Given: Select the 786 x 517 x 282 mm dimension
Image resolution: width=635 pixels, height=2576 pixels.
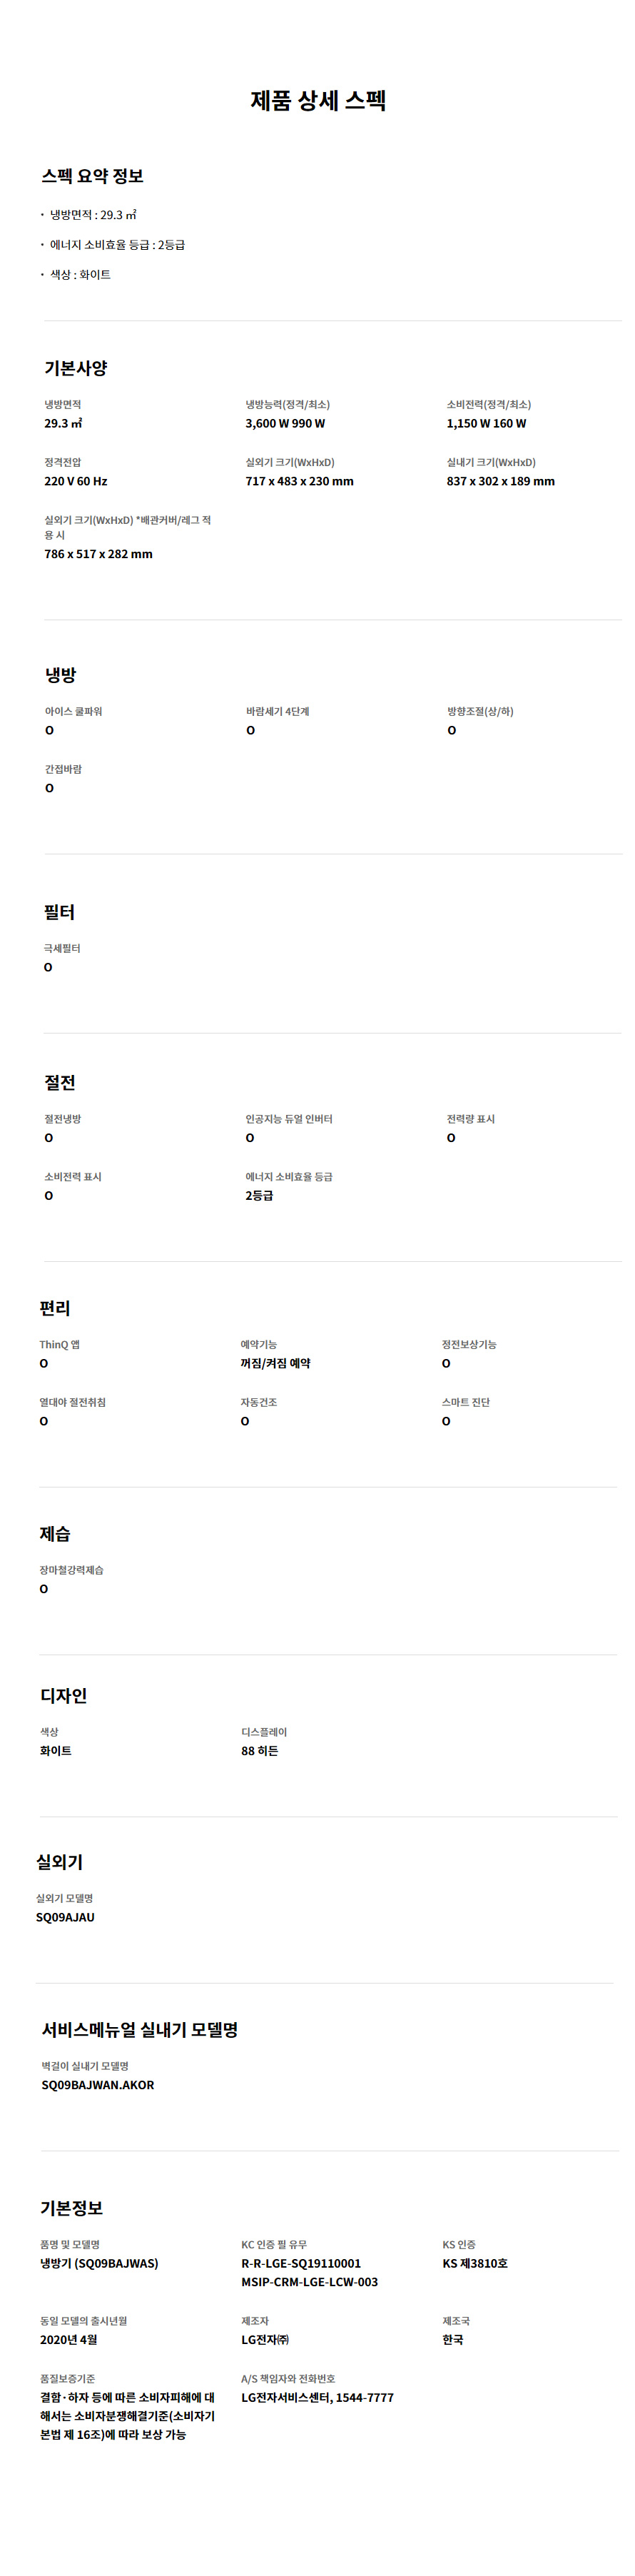Looking at the screenshot, I should pyautogui.click(x=98, y=554).
